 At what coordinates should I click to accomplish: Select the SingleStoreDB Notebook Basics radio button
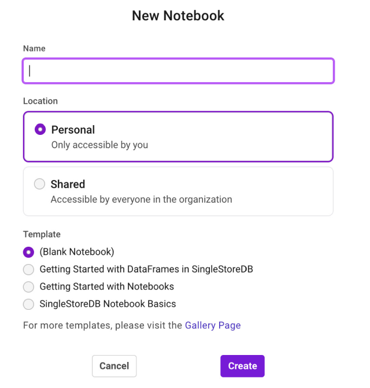pyautogui.click(x=28, y=304)
